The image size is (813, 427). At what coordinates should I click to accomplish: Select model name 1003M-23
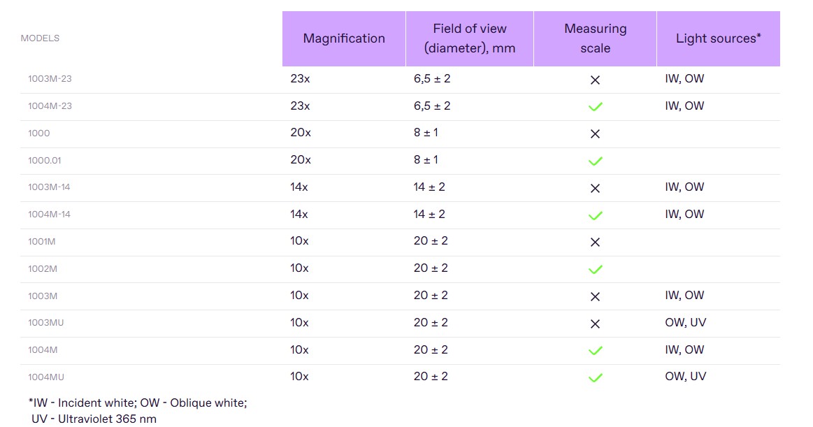50,79
